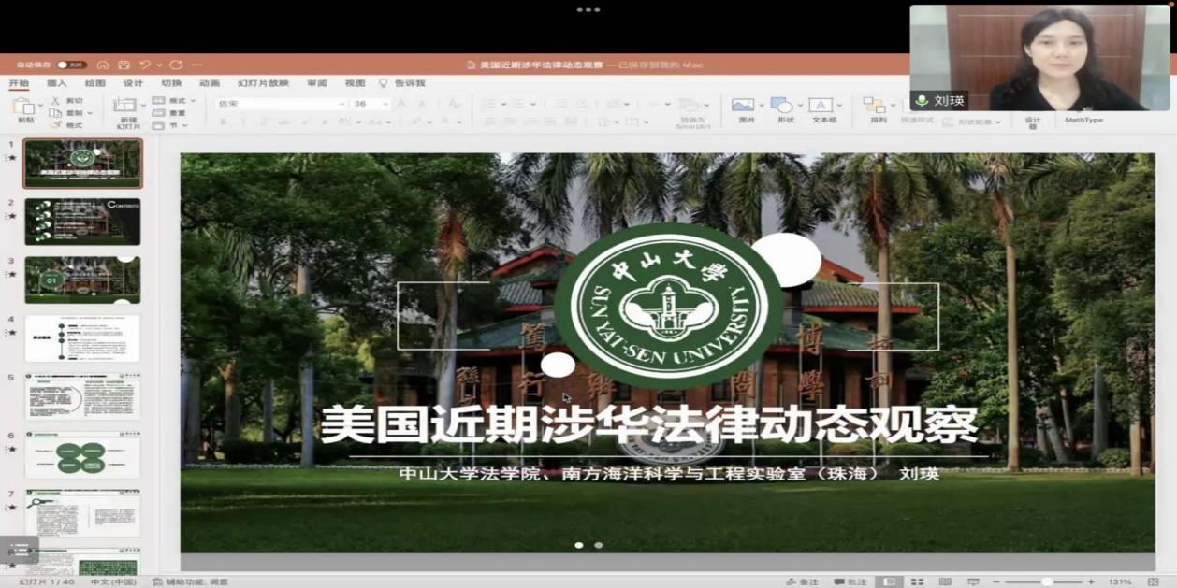The height and width of the screenshot is (588, 1177).
Task: Open the 版式 (Layout) dropdown
Action: coord(174,101)
